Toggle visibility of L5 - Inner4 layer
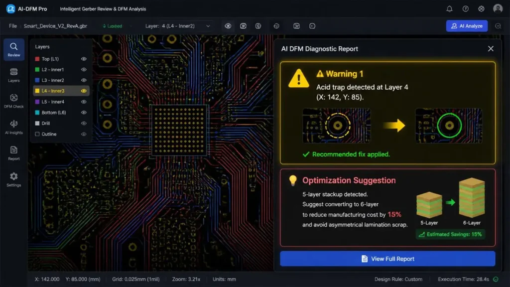This screenshot has height=287, width=510. [84, 102]
